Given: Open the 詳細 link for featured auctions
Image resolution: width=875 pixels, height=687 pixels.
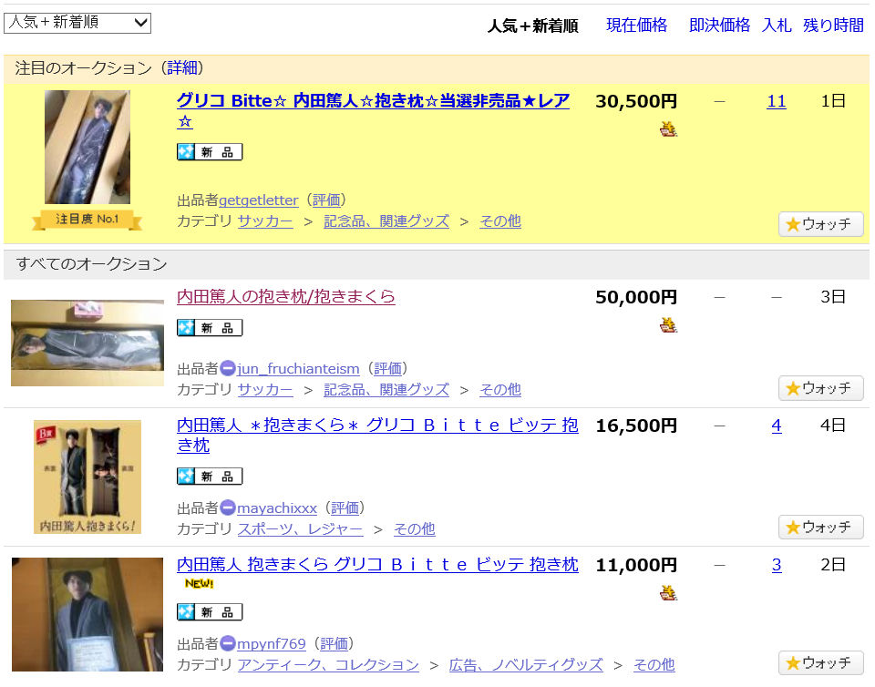Looking at the screenshot, I should coord(181,67).
